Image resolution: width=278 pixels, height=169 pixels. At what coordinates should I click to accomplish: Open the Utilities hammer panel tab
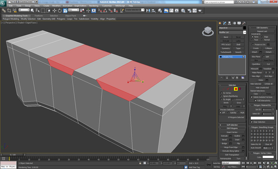pos(244,23)
